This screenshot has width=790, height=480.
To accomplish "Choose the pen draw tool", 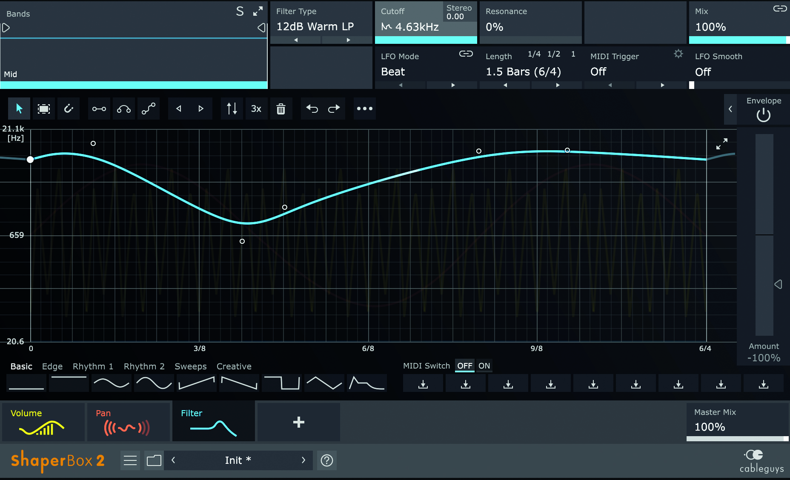I will click(x=69, y=109).
